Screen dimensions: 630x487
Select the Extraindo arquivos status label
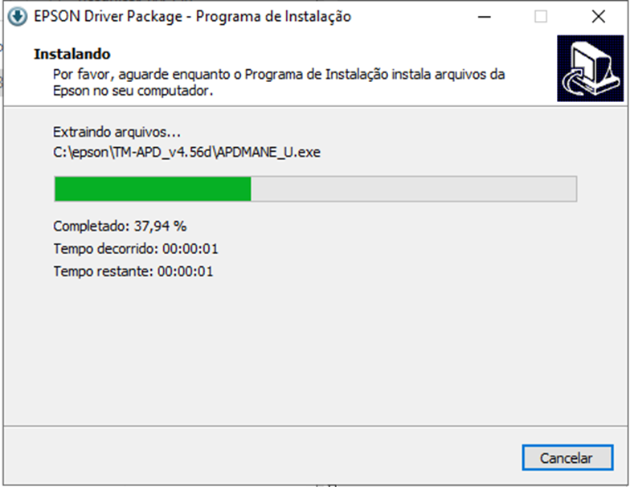click(x=117, y=132)
